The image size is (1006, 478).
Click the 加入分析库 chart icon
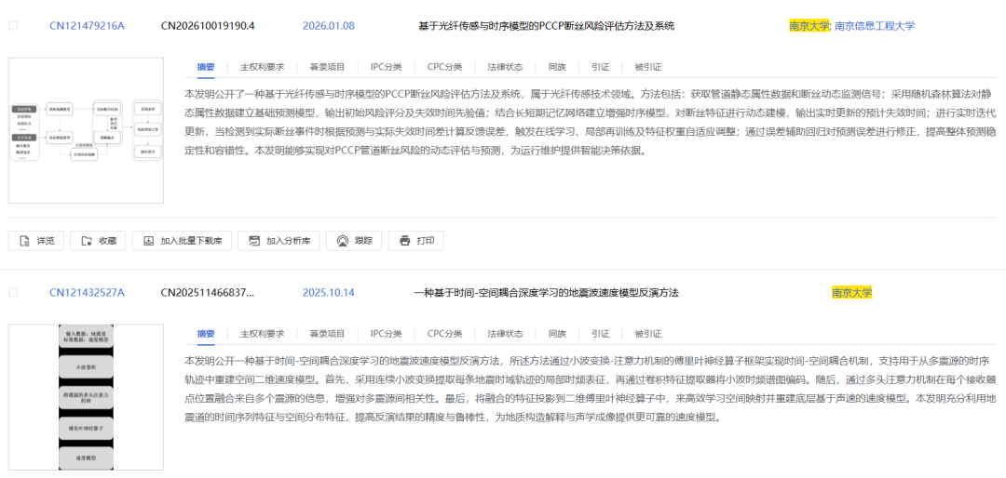(254, 241)
